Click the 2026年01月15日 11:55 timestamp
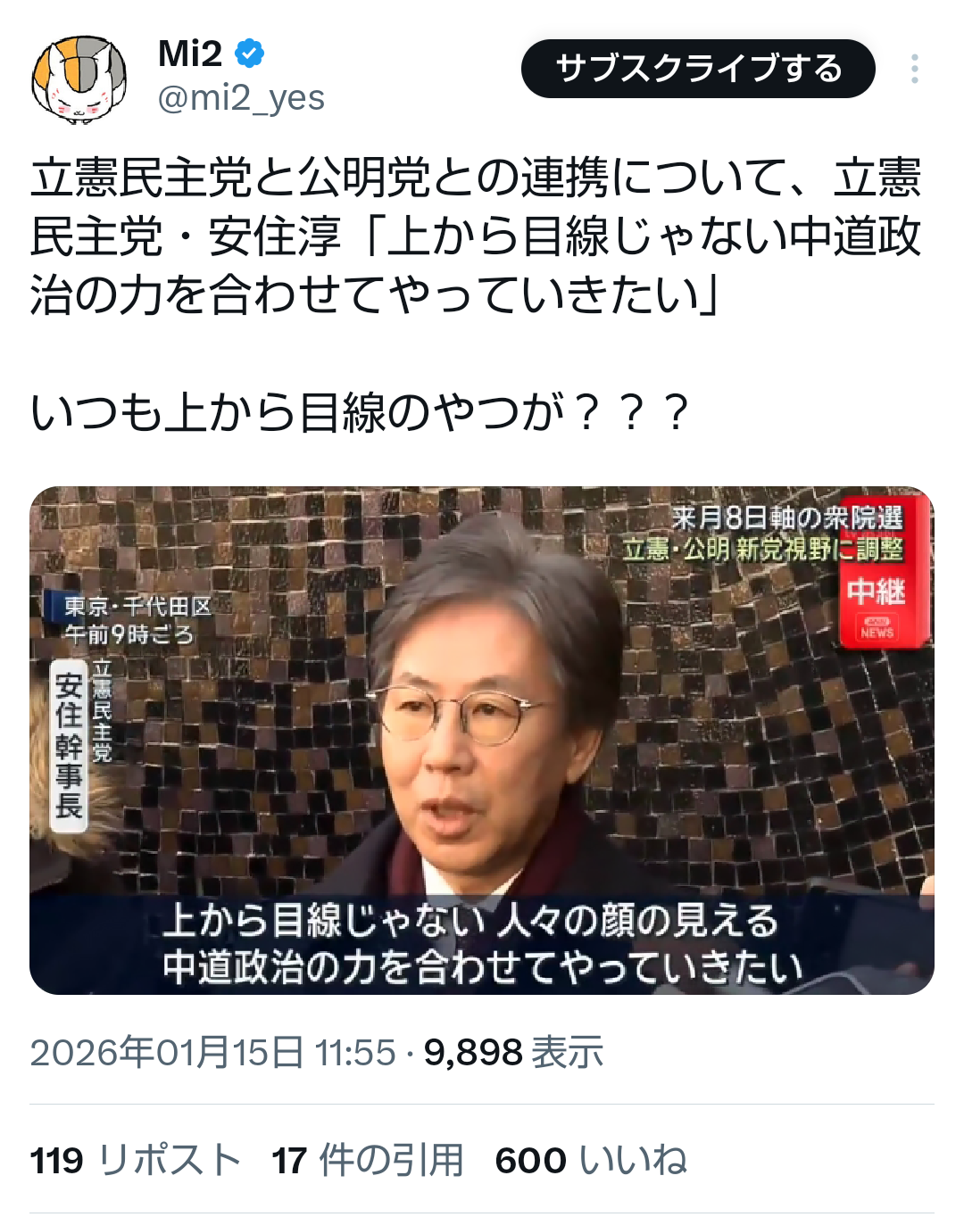The width and height of the screenshot is (964, 1217). pos(212,1052)
